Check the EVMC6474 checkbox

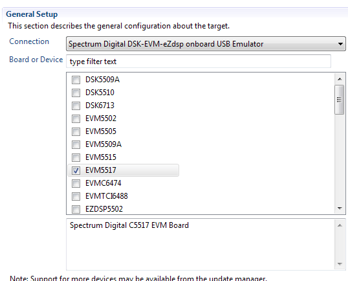(76, 183)
